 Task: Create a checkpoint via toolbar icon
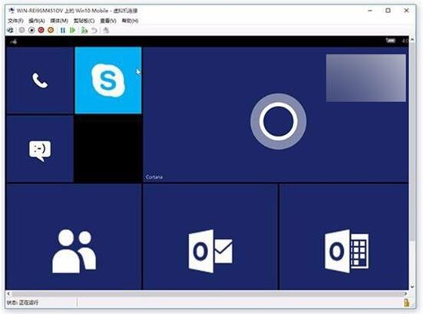84,30
